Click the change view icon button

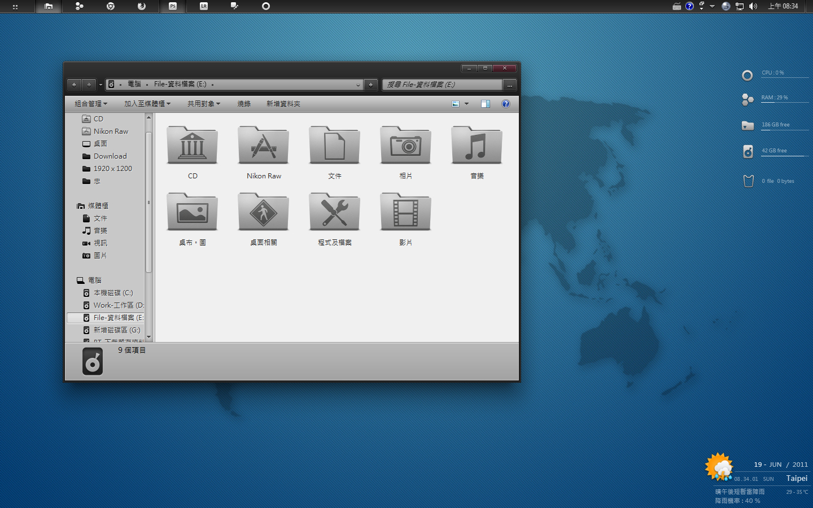click(456, 104)
